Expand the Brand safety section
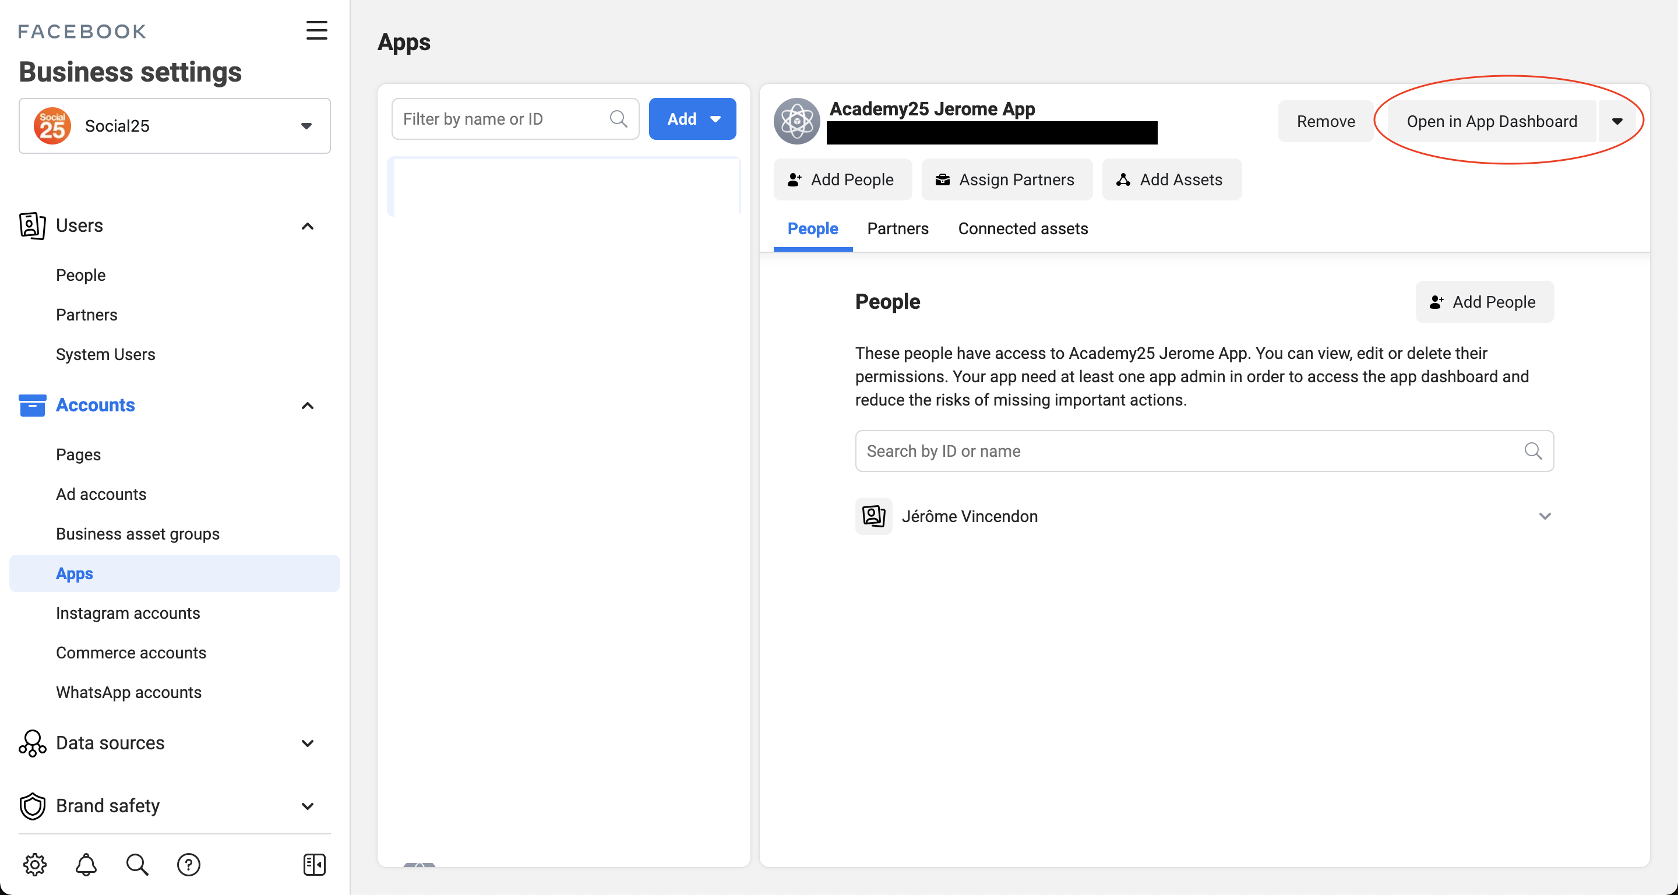 tap(308, 806)
